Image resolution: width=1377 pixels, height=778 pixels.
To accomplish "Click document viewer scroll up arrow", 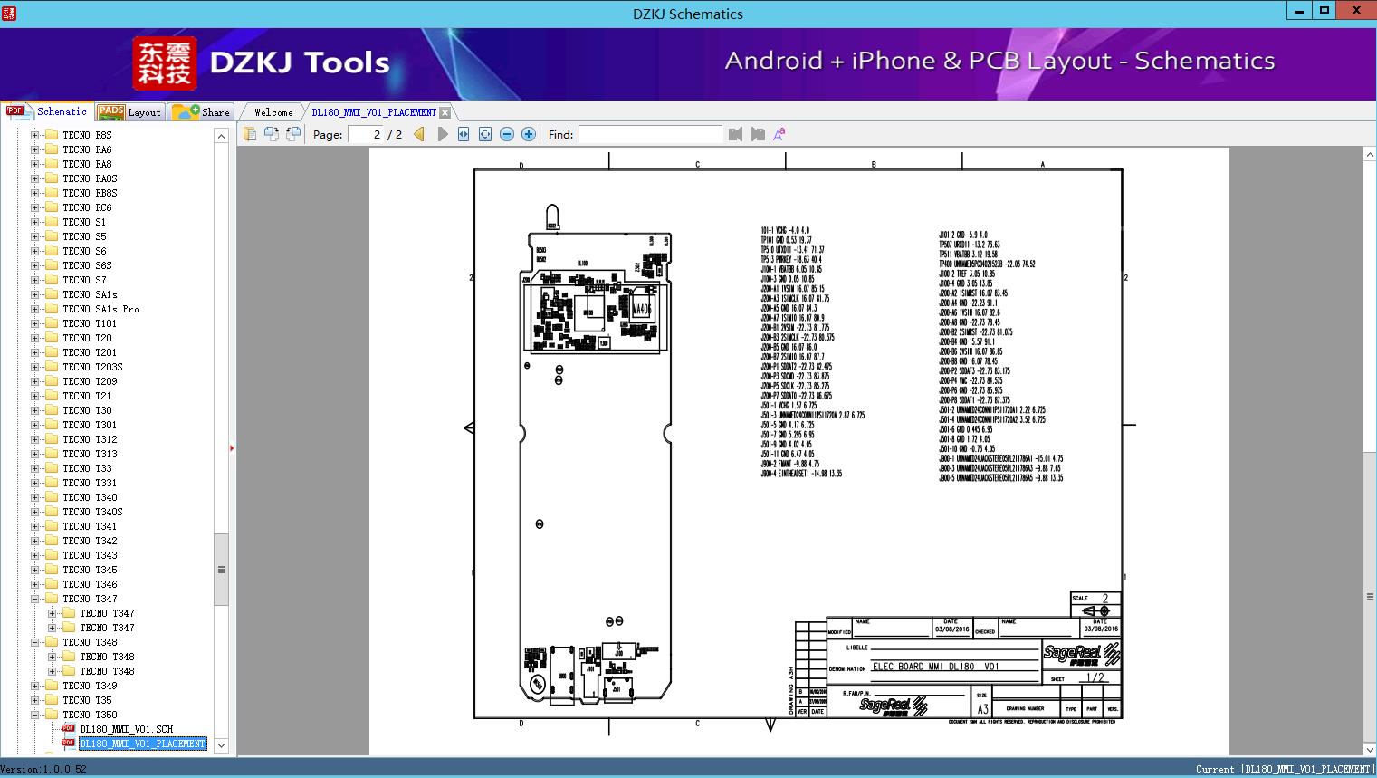I will [1370, 155].
